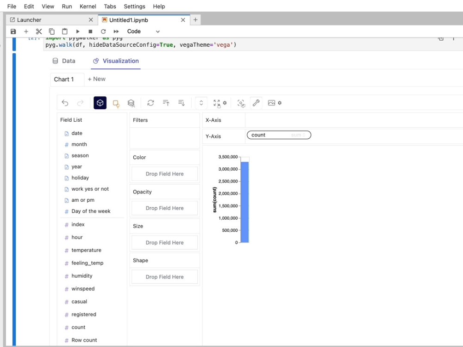Open the File menu
This screenshot has width=463, height=347.
pos(12,6)
